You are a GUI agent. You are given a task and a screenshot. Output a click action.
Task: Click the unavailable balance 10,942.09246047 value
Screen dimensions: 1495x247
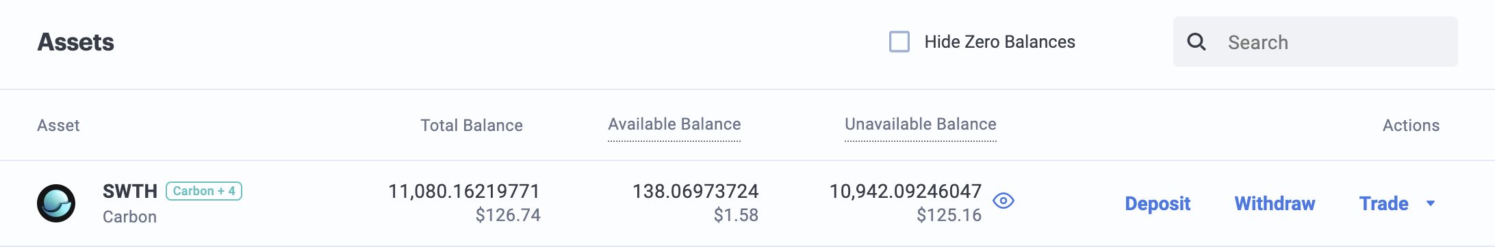pos(905,191)
